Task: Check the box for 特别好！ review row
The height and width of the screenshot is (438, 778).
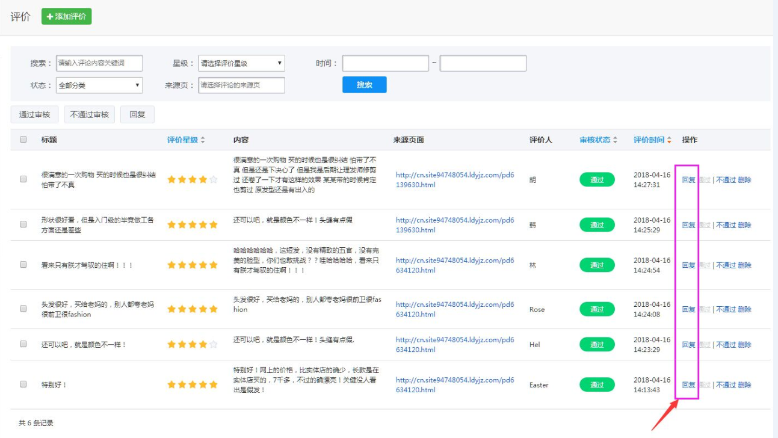Action: tap(23, 384)
